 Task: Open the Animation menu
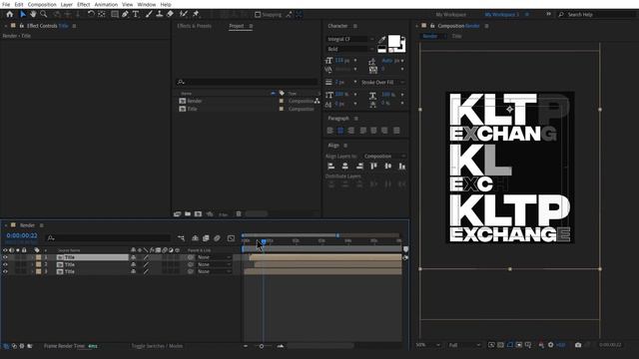[x=106, y=4]
